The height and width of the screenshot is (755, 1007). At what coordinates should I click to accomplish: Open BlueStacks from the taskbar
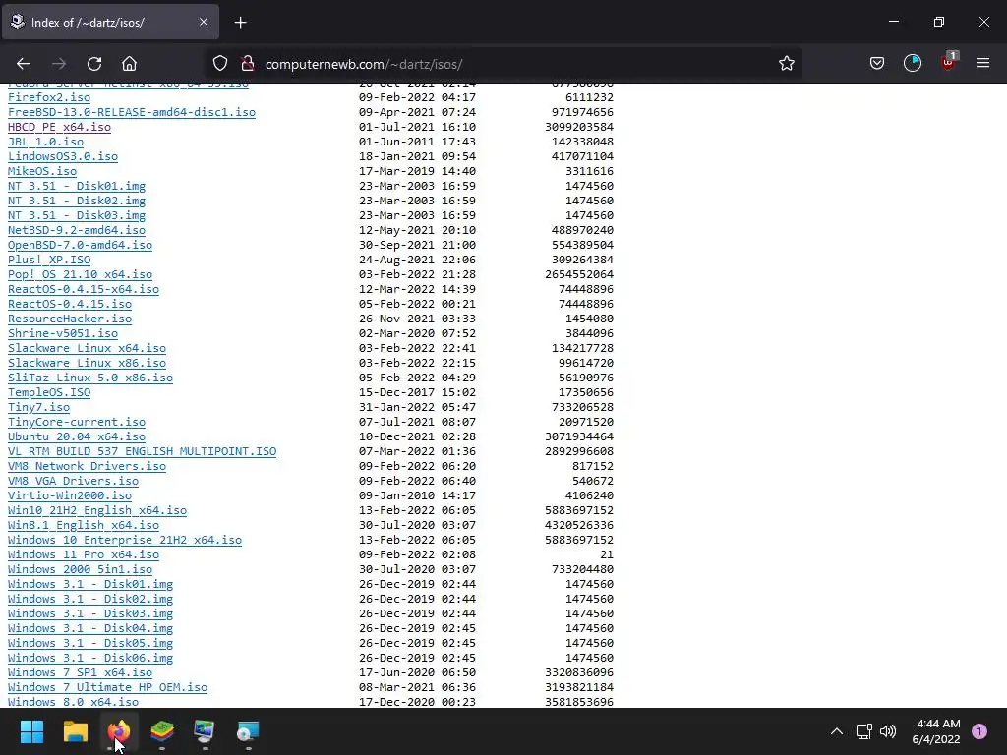click(162, 731)
